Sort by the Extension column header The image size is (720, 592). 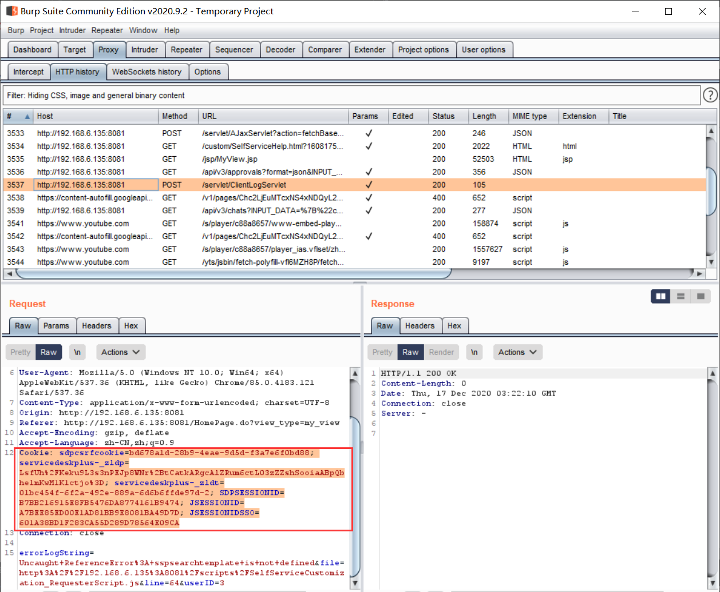584,116
